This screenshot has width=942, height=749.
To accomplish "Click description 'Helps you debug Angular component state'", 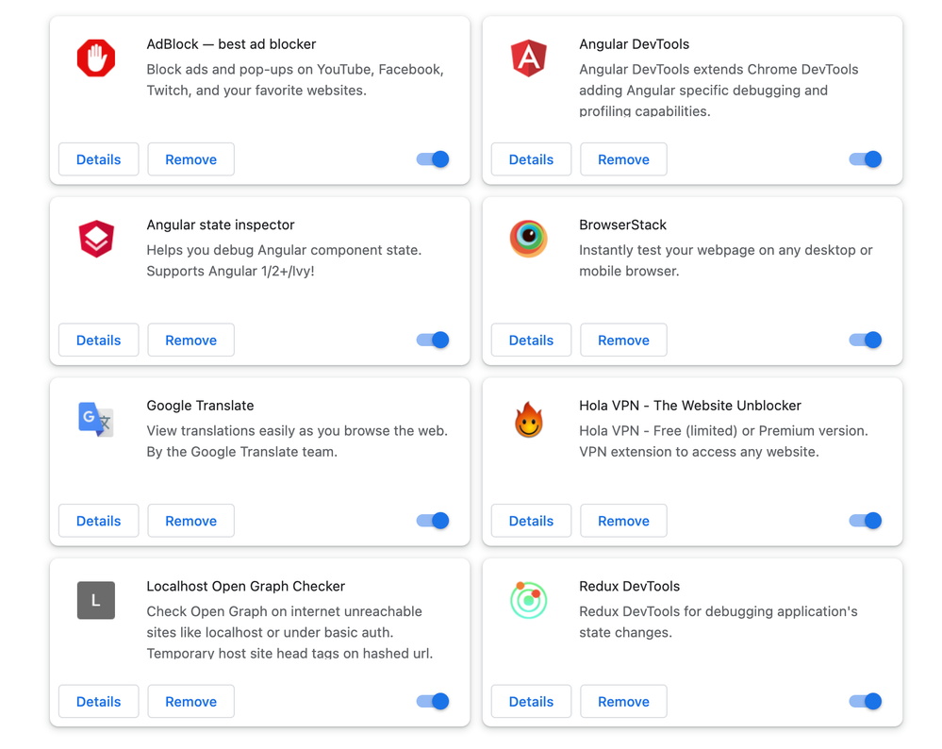I will [284, 260].
